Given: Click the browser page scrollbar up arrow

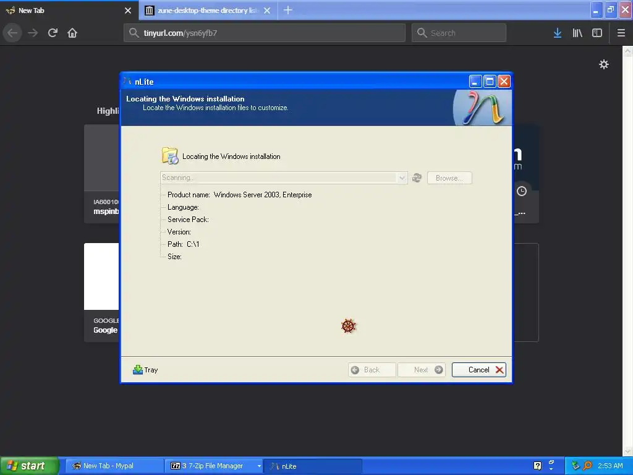Looking at the screenshot, I should (x=627, y=51).
